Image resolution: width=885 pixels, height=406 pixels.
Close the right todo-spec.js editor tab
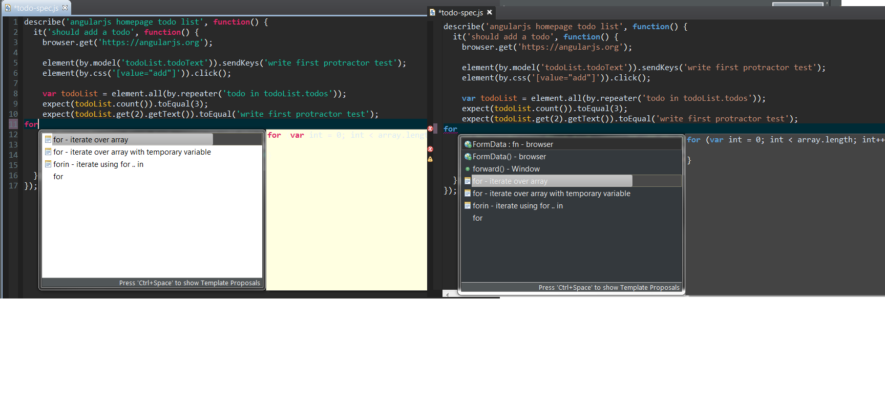click(x=490, y=12)
